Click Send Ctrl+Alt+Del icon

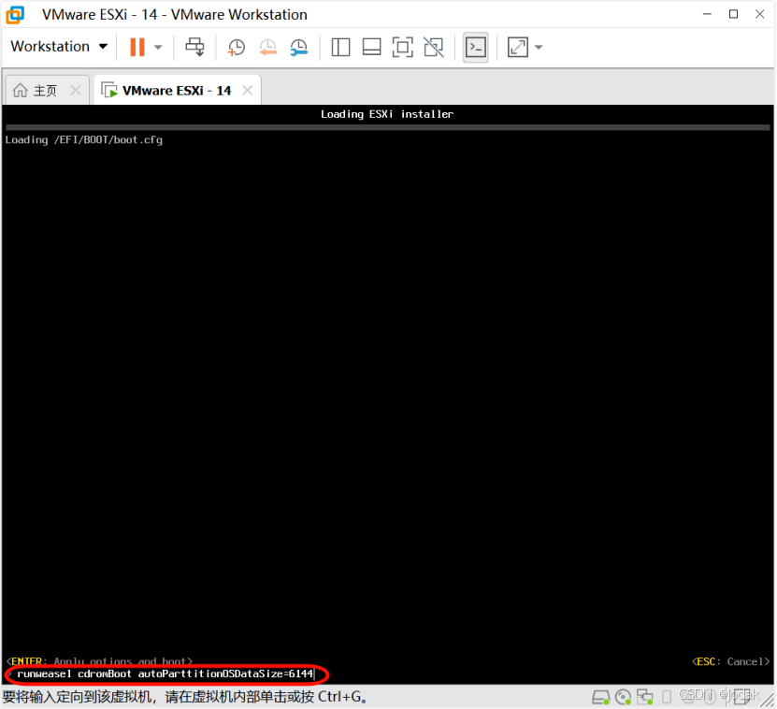(x=194, y=47)
